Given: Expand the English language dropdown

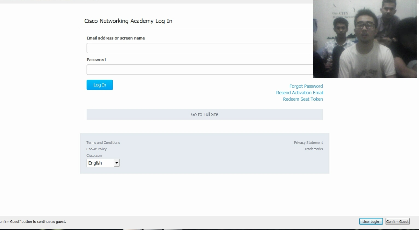Looking at the screenshot, I should [103, 163].
